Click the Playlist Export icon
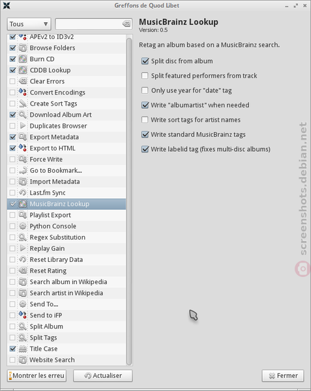The image size is (311, 391). point(23,214)
